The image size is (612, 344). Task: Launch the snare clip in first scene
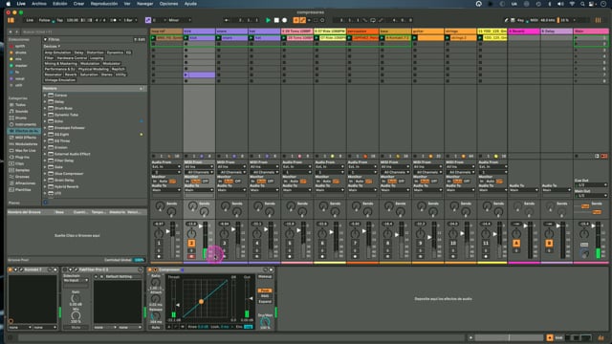219,38
